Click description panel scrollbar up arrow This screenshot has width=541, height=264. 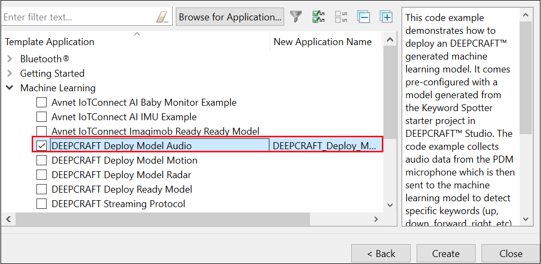(525, 15)
